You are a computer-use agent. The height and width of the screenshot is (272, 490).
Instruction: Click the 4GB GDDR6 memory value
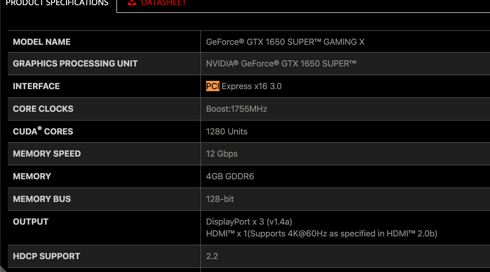pyautogui.click(x=230, y=176)
